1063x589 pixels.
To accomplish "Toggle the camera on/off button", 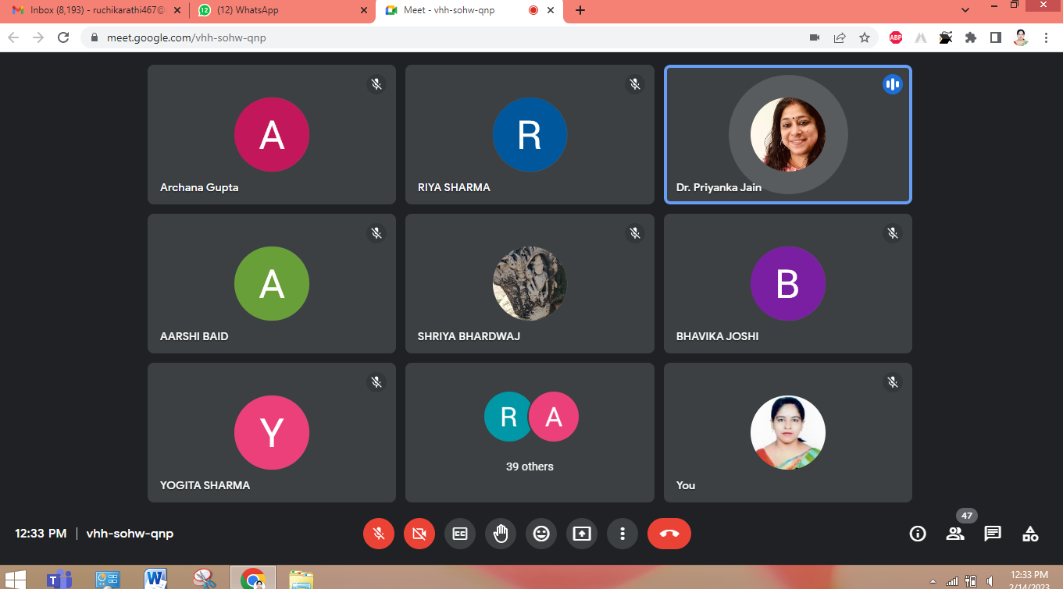I will click(x=419, y=534).
